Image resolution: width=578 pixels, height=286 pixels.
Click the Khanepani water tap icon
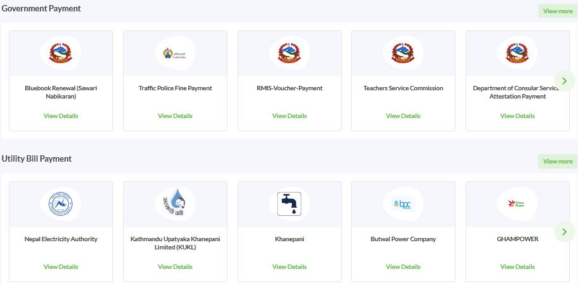coord(289,204)
